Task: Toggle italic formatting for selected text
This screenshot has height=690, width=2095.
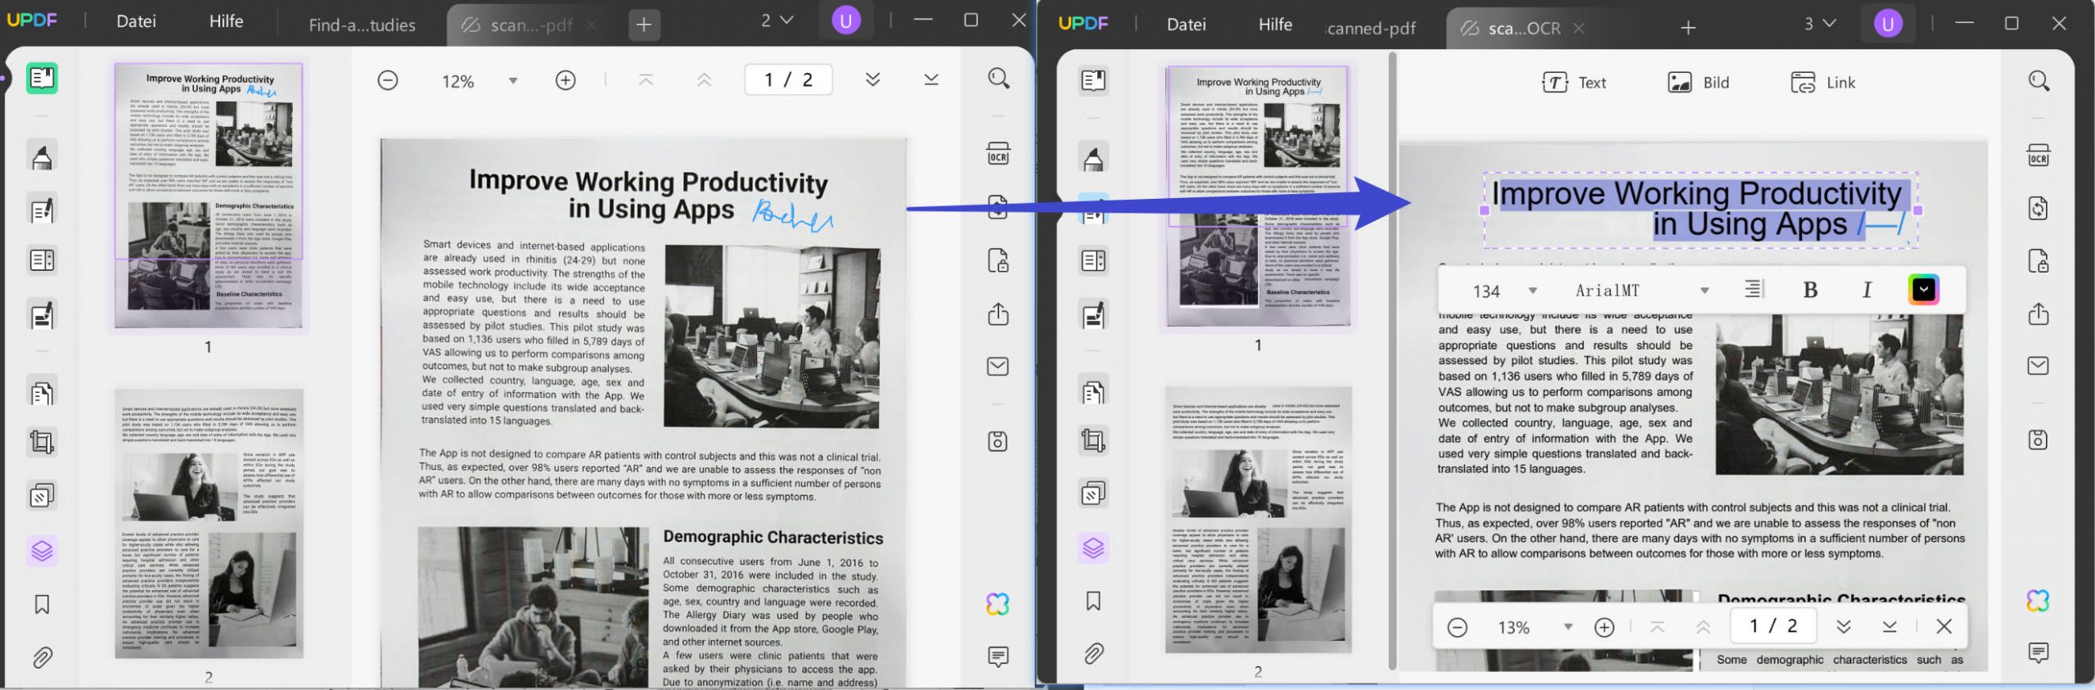Action: 1867,290
